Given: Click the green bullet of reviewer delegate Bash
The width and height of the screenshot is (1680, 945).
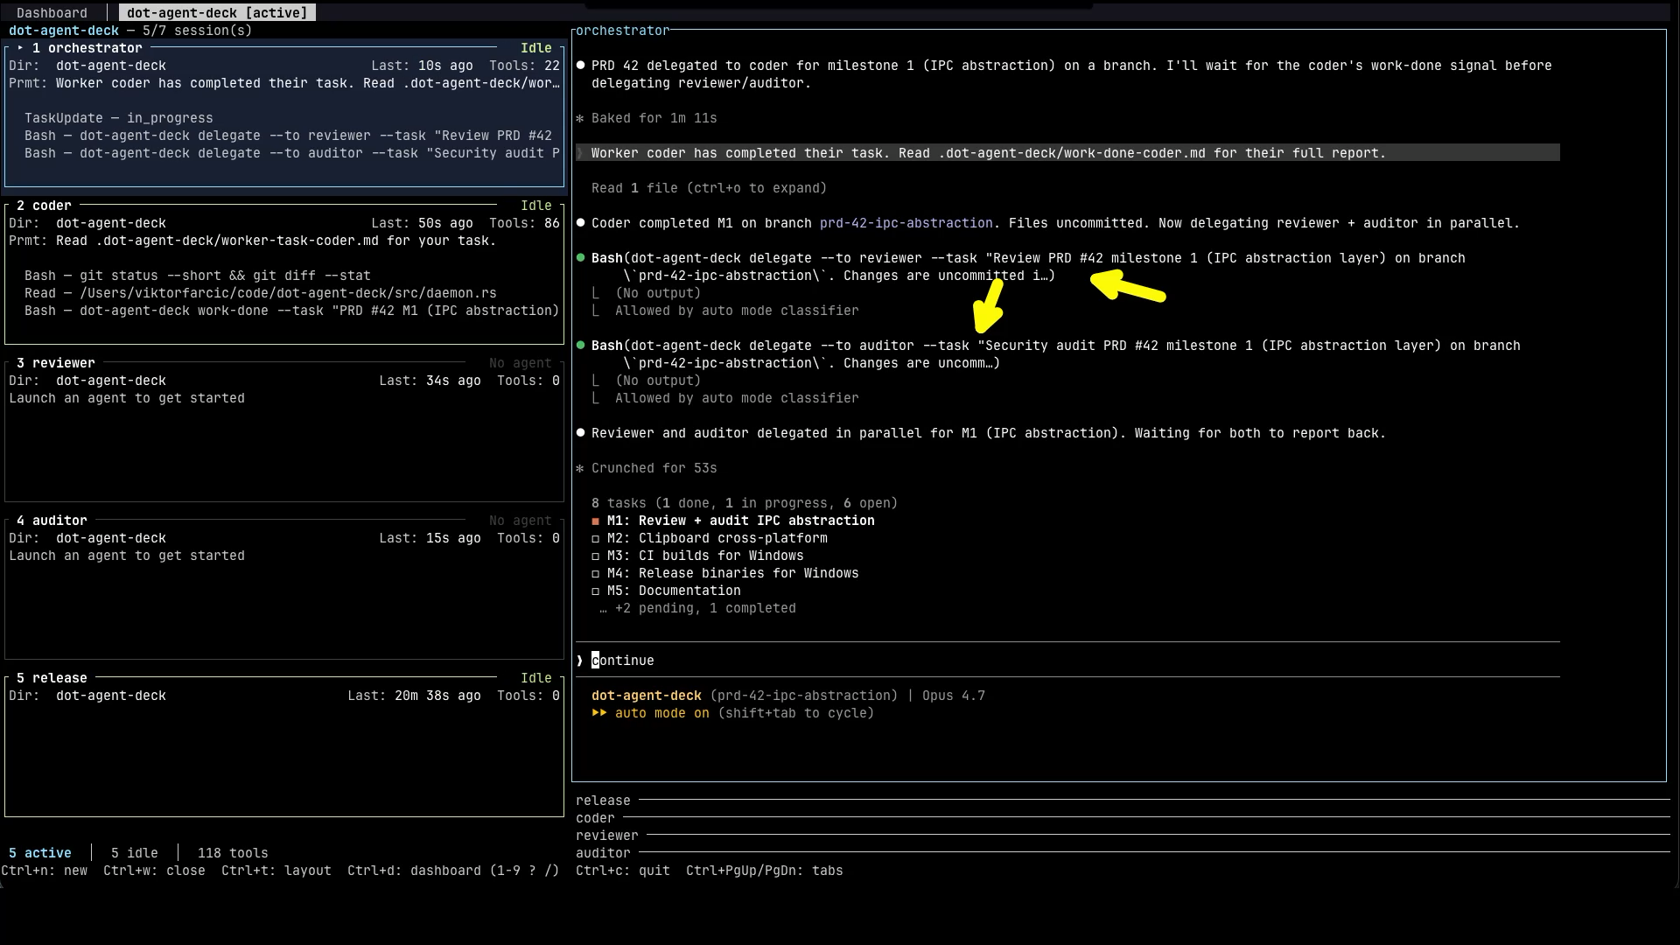Looking at the screenshot, I should 580,258.
